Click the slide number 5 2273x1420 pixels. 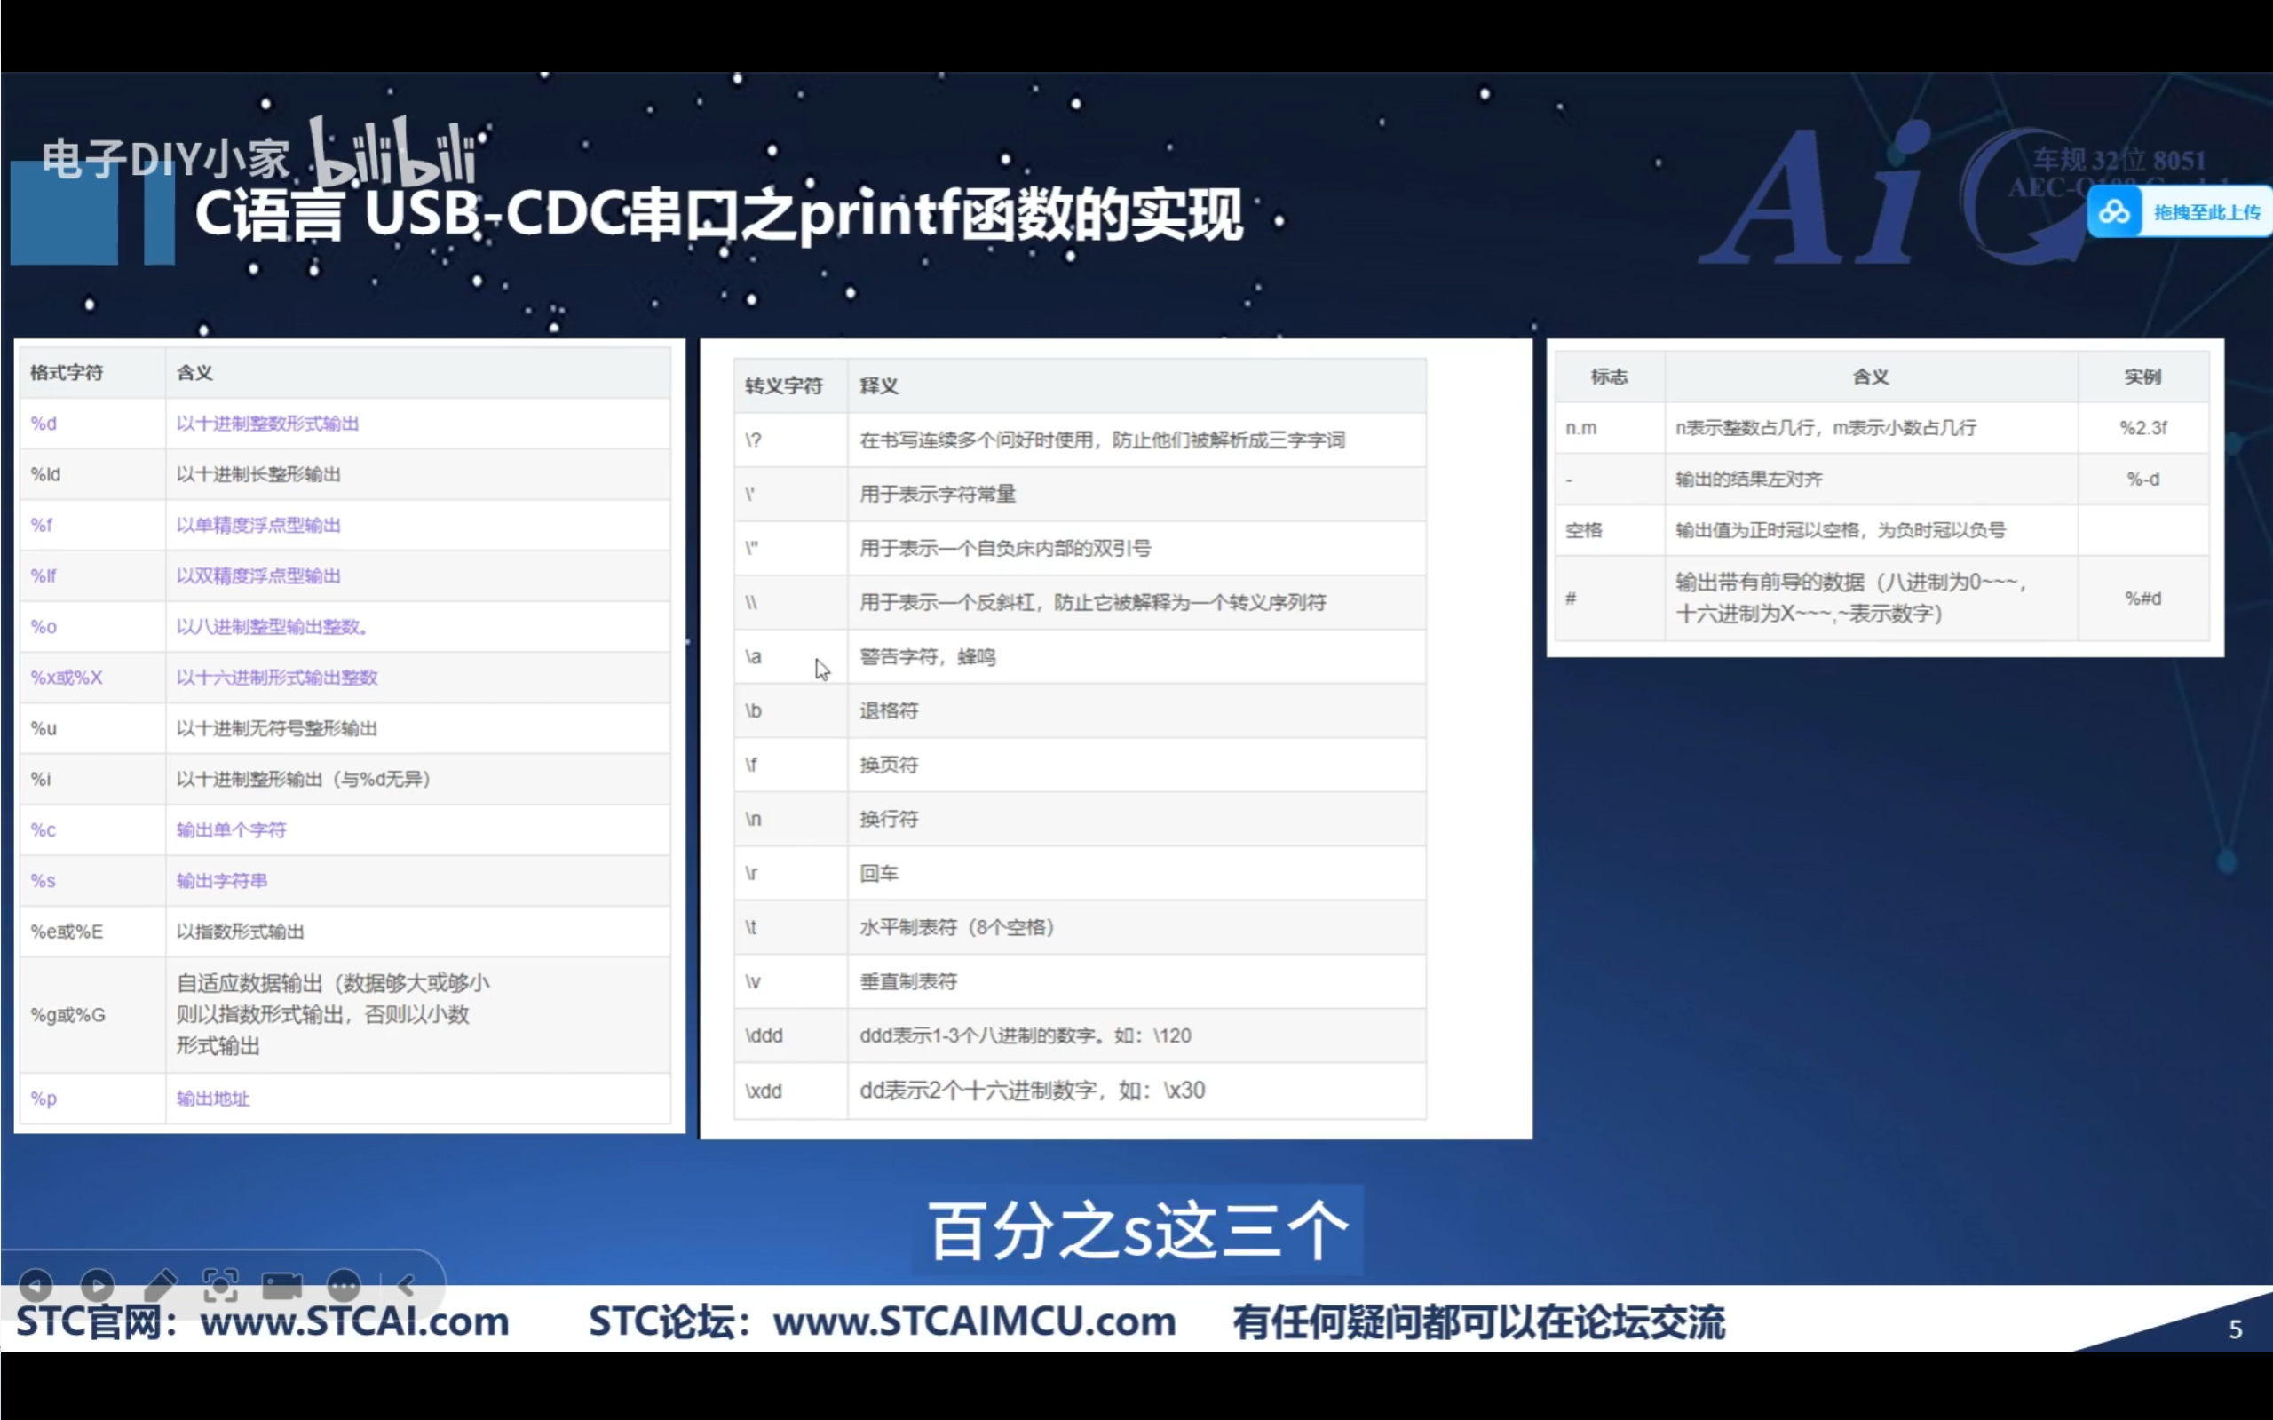click(2236, 1329)
